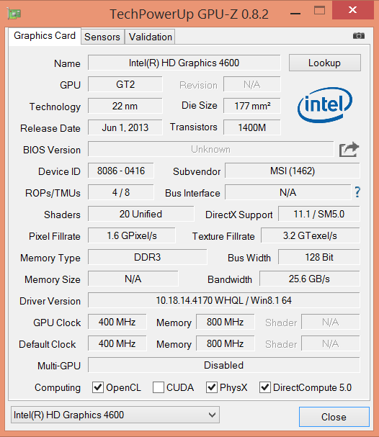Viewport: 379px width, 437px height.
Task: Switch to the Sensors tab
Action: tap(102, 37)
